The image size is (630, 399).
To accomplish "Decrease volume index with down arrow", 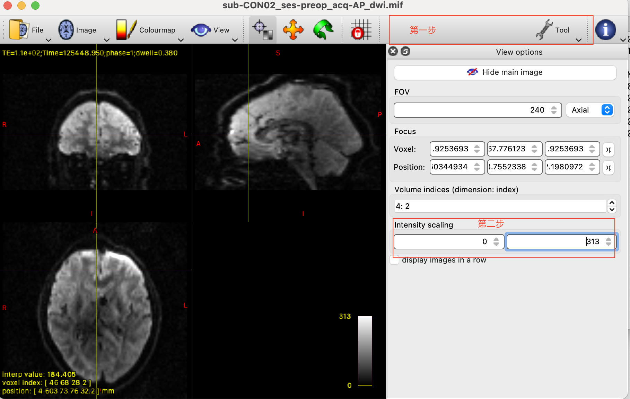I will [x=612, y=210].
